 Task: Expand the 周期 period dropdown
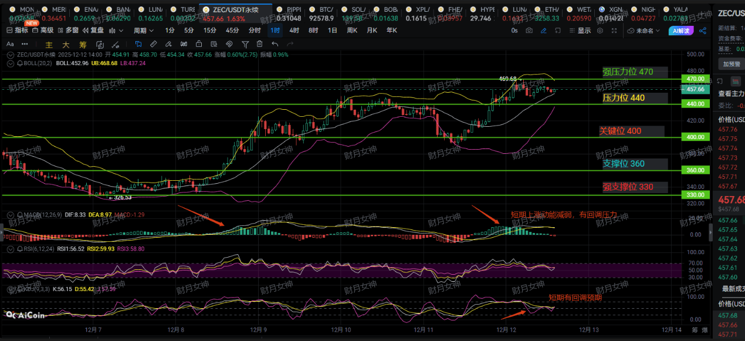coord(144,31)
